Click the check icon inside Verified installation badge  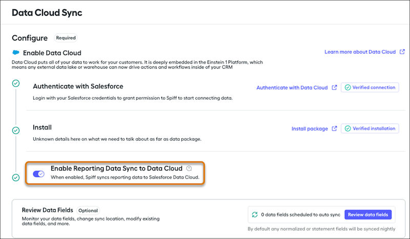click(x=347, y=129)
